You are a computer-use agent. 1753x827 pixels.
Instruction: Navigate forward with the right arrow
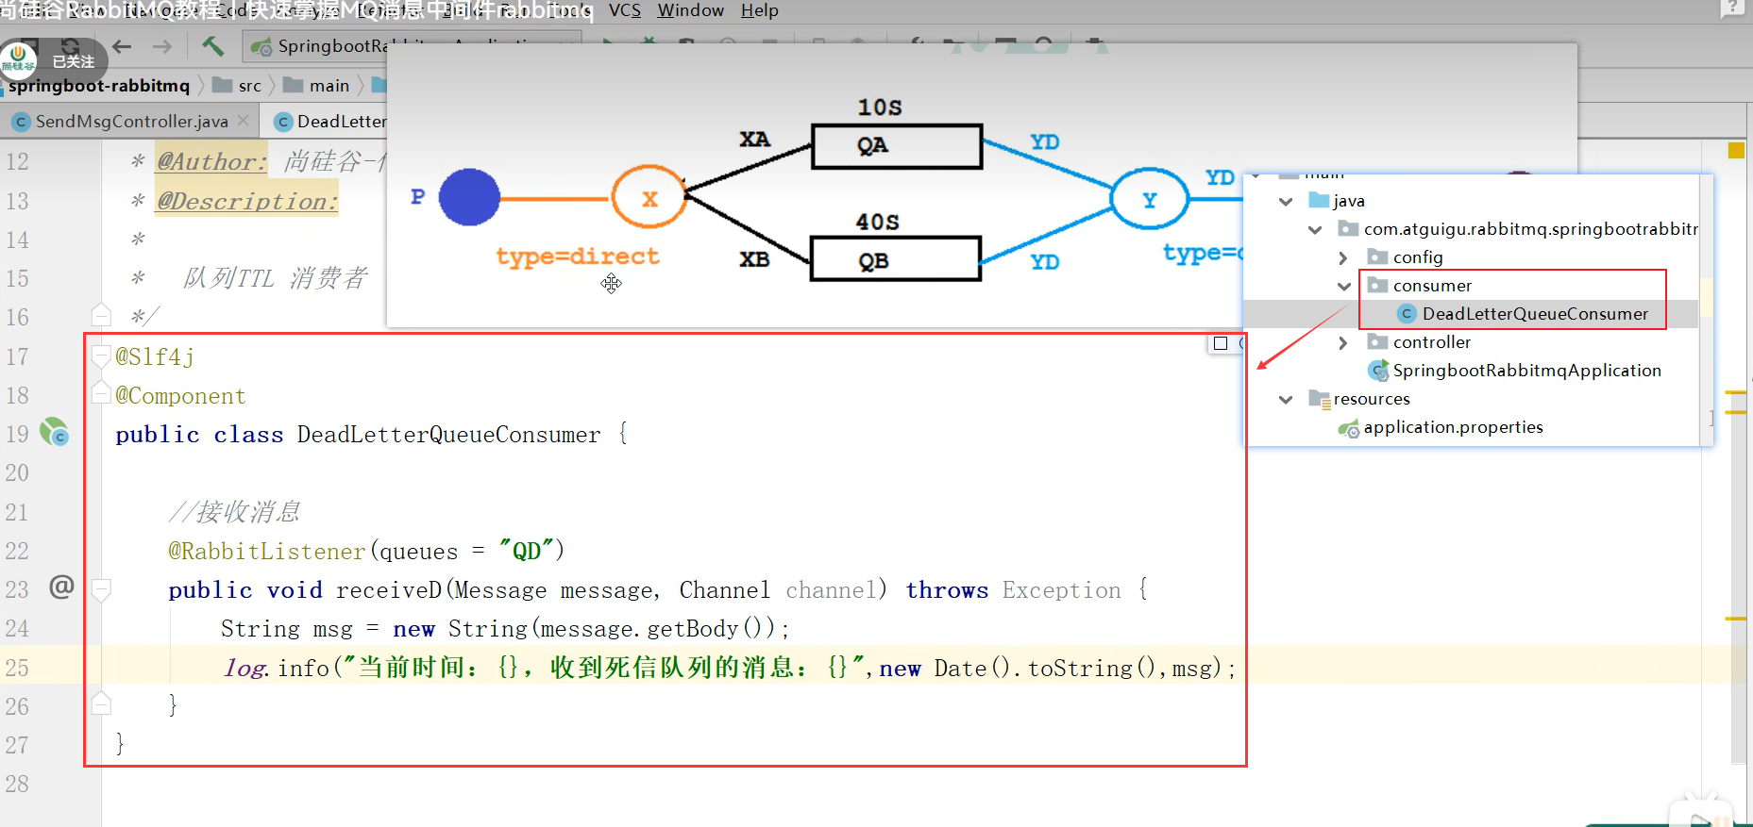pyautogui.click(x=162, y=46)
